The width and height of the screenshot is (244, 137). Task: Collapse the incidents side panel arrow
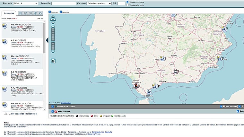click(x=47, y=40)
